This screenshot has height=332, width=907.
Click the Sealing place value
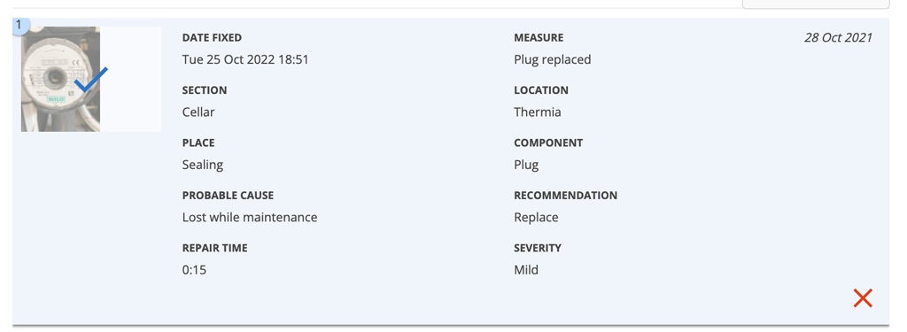[203, 165]
